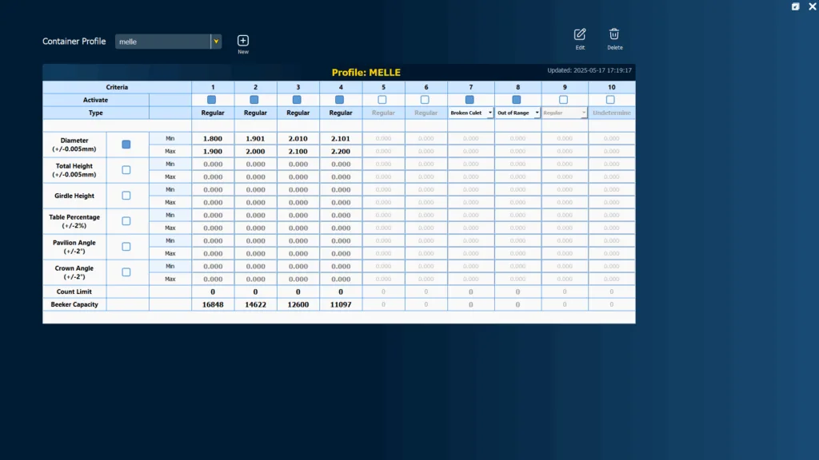Click the Delete trash can icon
Screen dimensions: 819x460
[614, 34]
